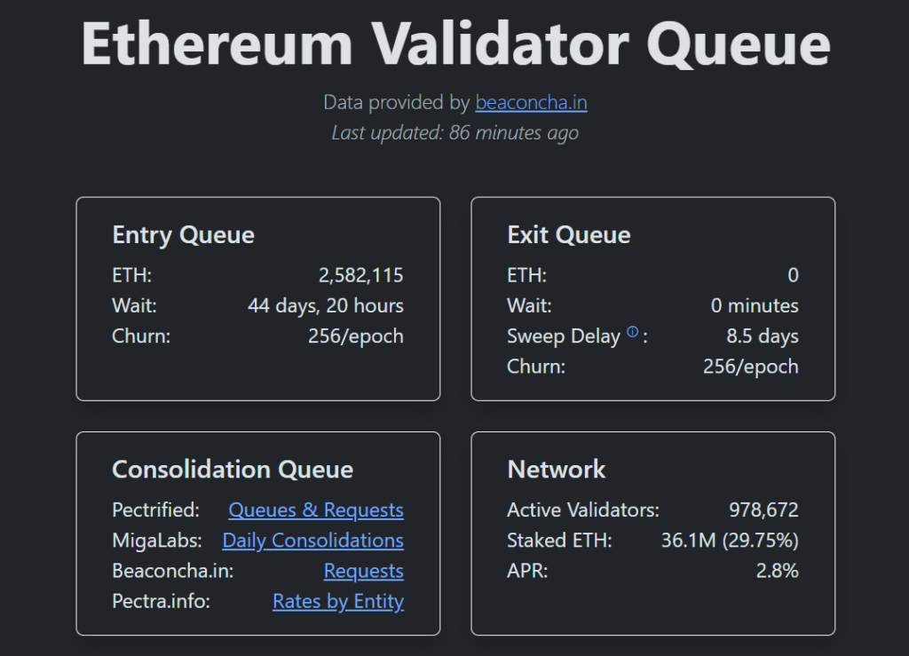909x656 pixels.
Task: Click the Network card heading
Action: click(557, 470)
